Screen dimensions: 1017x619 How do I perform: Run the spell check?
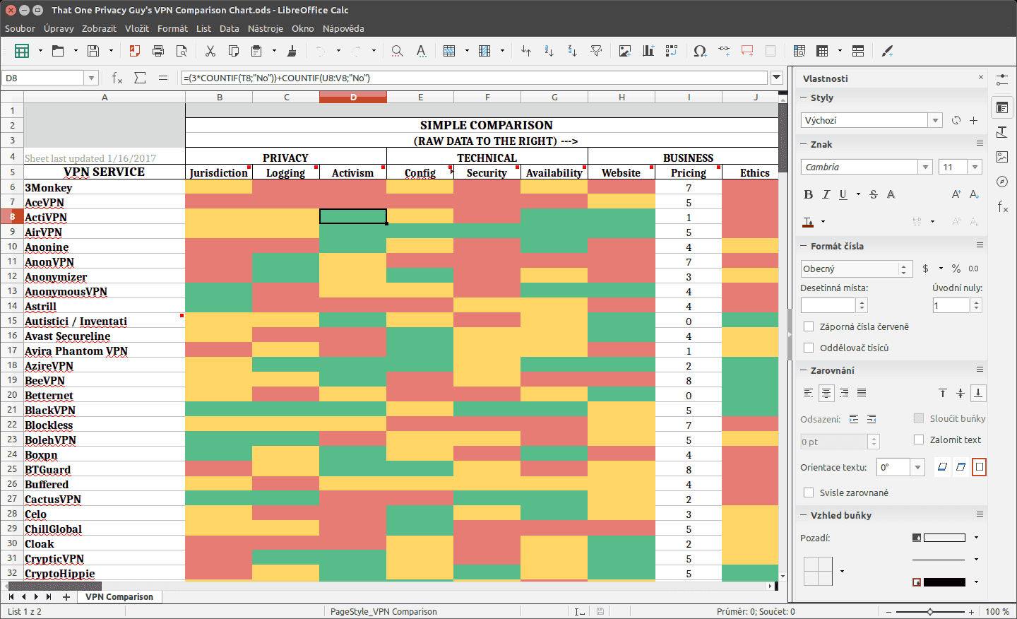tap(421, 51)
